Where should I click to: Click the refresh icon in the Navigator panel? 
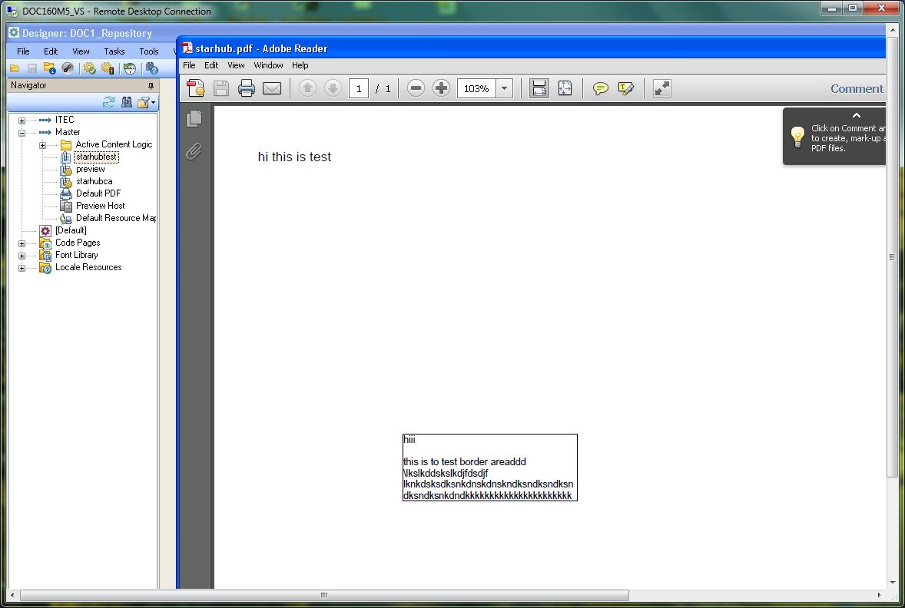click(109, 102)
